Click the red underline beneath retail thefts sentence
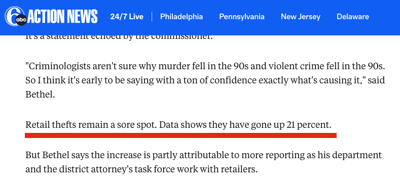 pyautogui.click(x=180, y=135)
